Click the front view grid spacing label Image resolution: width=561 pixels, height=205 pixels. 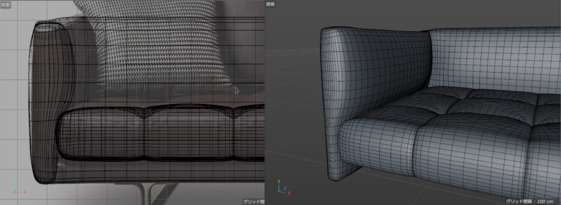coord(254,202)
